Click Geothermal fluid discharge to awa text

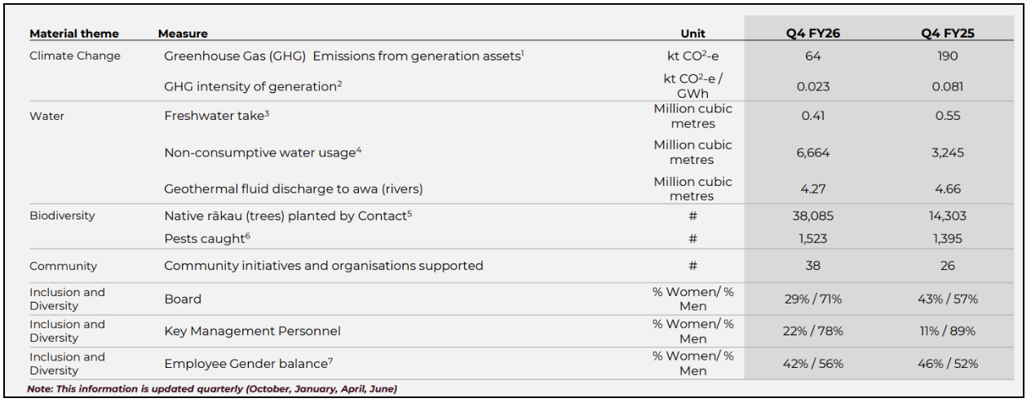coord(294,188)
